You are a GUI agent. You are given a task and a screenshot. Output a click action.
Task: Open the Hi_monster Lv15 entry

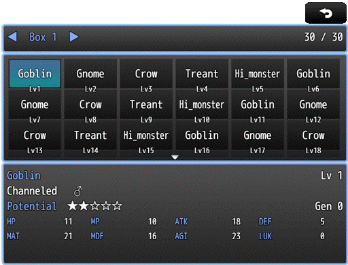pos(146,136)
